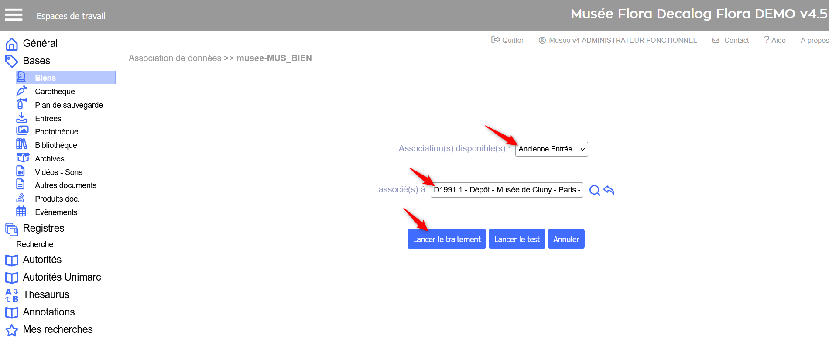Open the Ancienne Entrée association dropdown
Screen dimensions: 829x339
[551, 149]
